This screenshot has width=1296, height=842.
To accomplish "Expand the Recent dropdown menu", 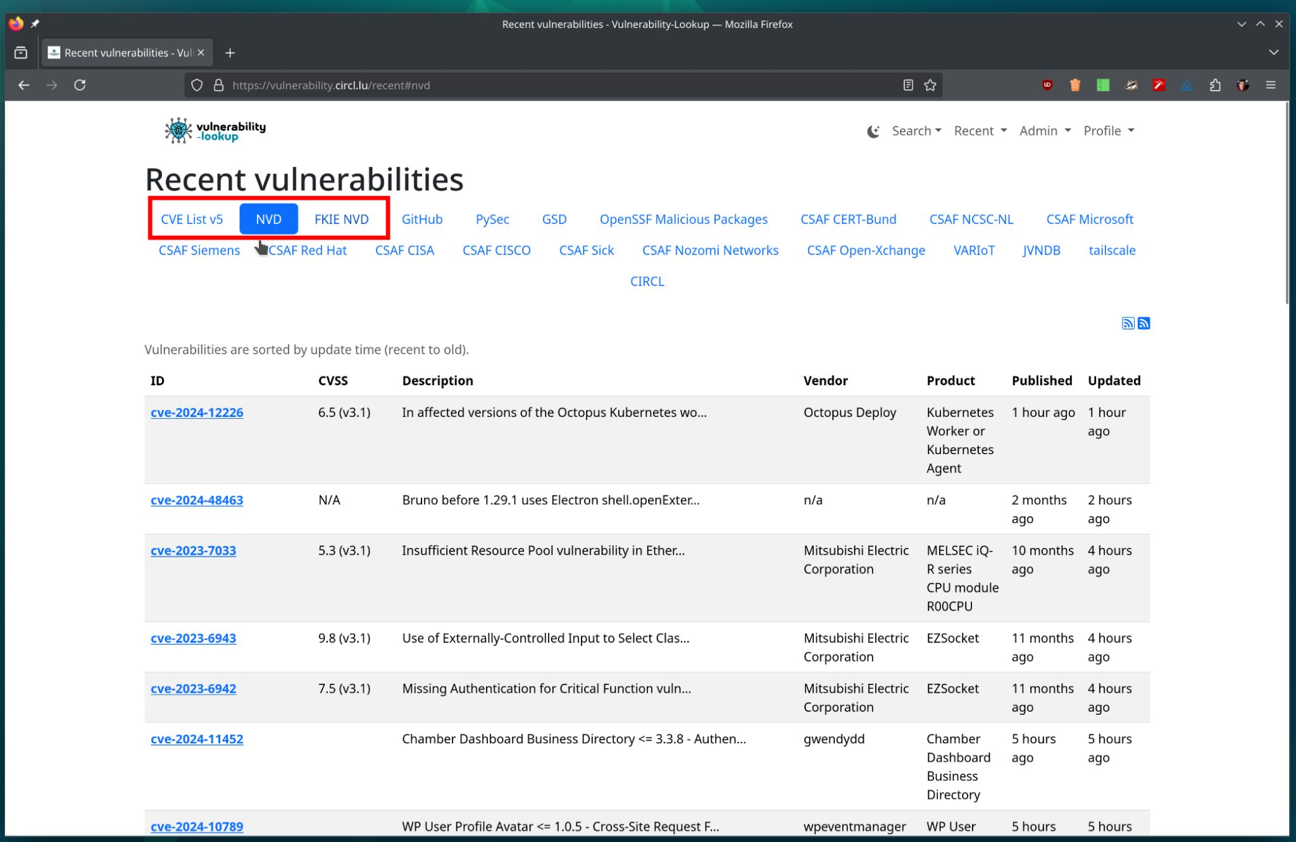I will pos(980,131).
